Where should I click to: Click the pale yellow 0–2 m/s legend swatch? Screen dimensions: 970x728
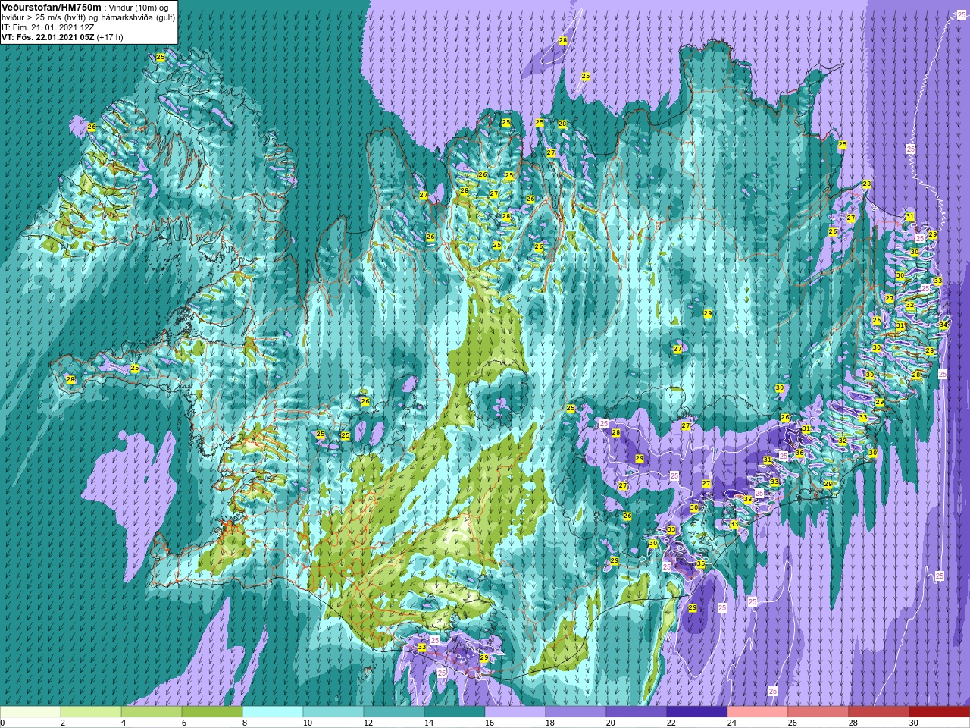(x=30, y=711)
